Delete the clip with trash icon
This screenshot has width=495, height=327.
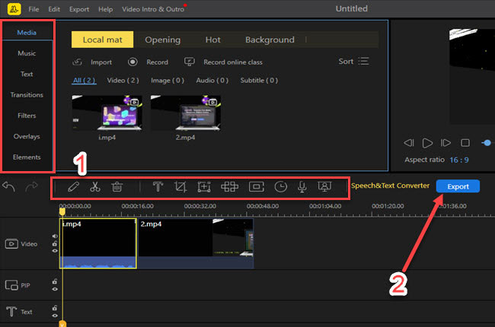117,186
